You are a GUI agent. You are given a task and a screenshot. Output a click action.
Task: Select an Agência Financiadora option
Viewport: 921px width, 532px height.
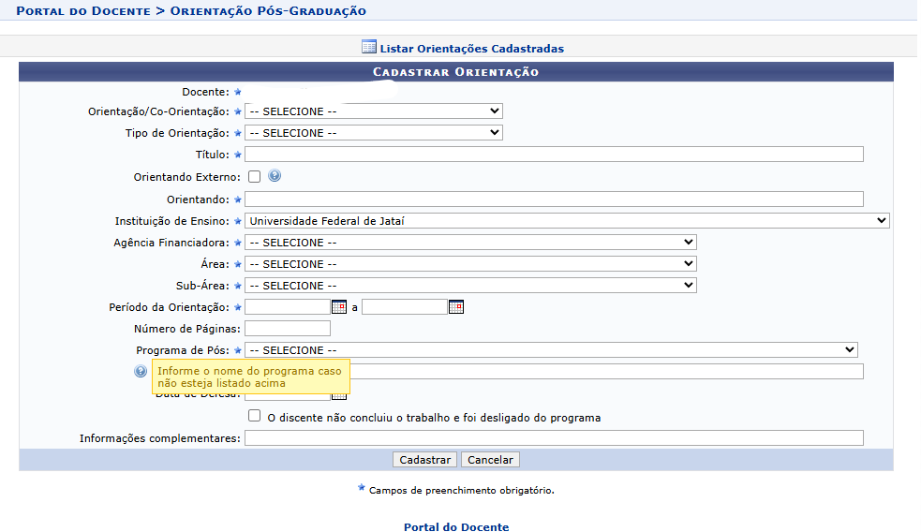point(470,243)
